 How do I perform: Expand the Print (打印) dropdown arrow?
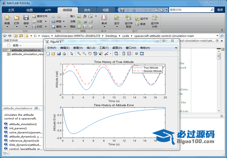tap(46, 27)
